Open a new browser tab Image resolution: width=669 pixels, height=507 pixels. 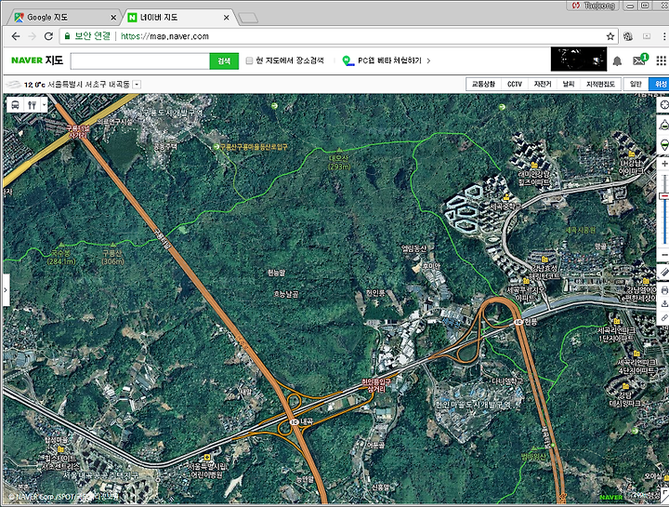point(248,18)
